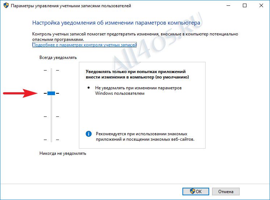Minimize the UAC settings window

pyautogui.click(x=228, y=6)
